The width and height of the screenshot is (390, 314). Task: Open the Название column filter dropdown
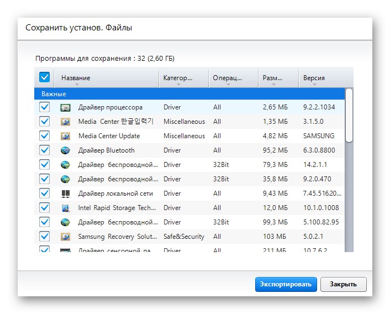[x=76, y=85]
